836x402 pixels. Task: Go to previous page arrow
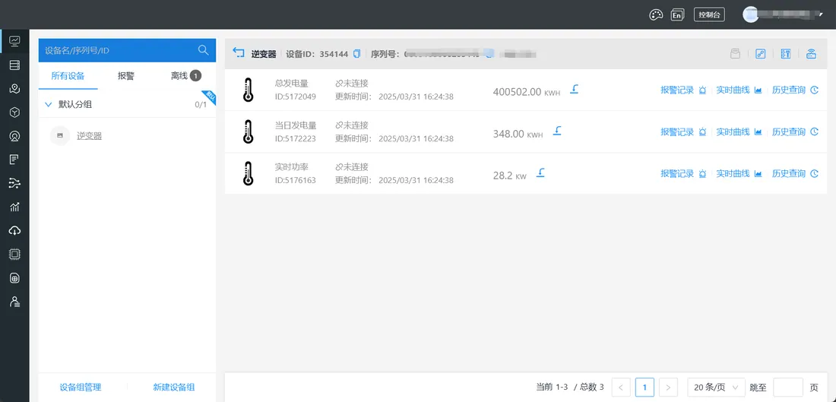[621, 387]
